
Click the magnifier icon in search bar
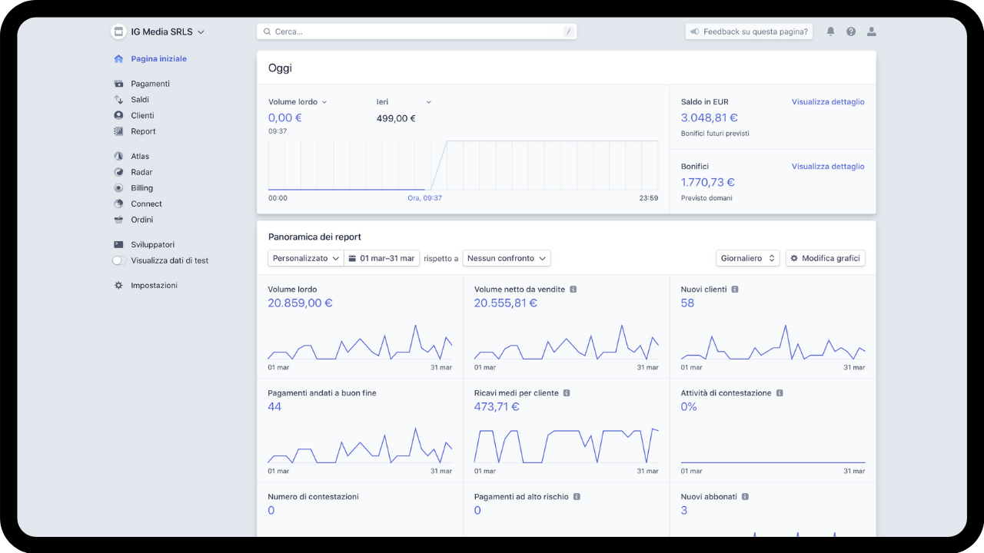pos(268,31)
